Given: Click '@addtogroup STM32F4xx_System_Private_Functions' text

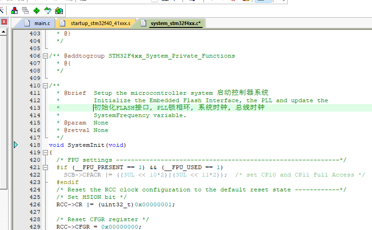Looking at the screenshot, I should click(x=149, y=56).
